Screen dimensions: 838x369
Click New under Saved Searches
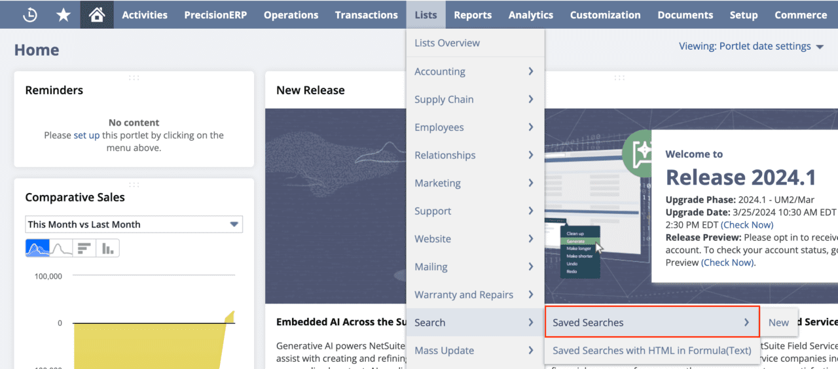[778, 322]
